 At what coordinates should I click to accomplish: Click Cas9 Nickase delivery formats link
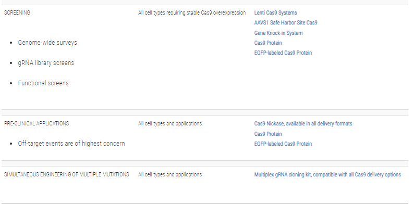tap(303, 124)
